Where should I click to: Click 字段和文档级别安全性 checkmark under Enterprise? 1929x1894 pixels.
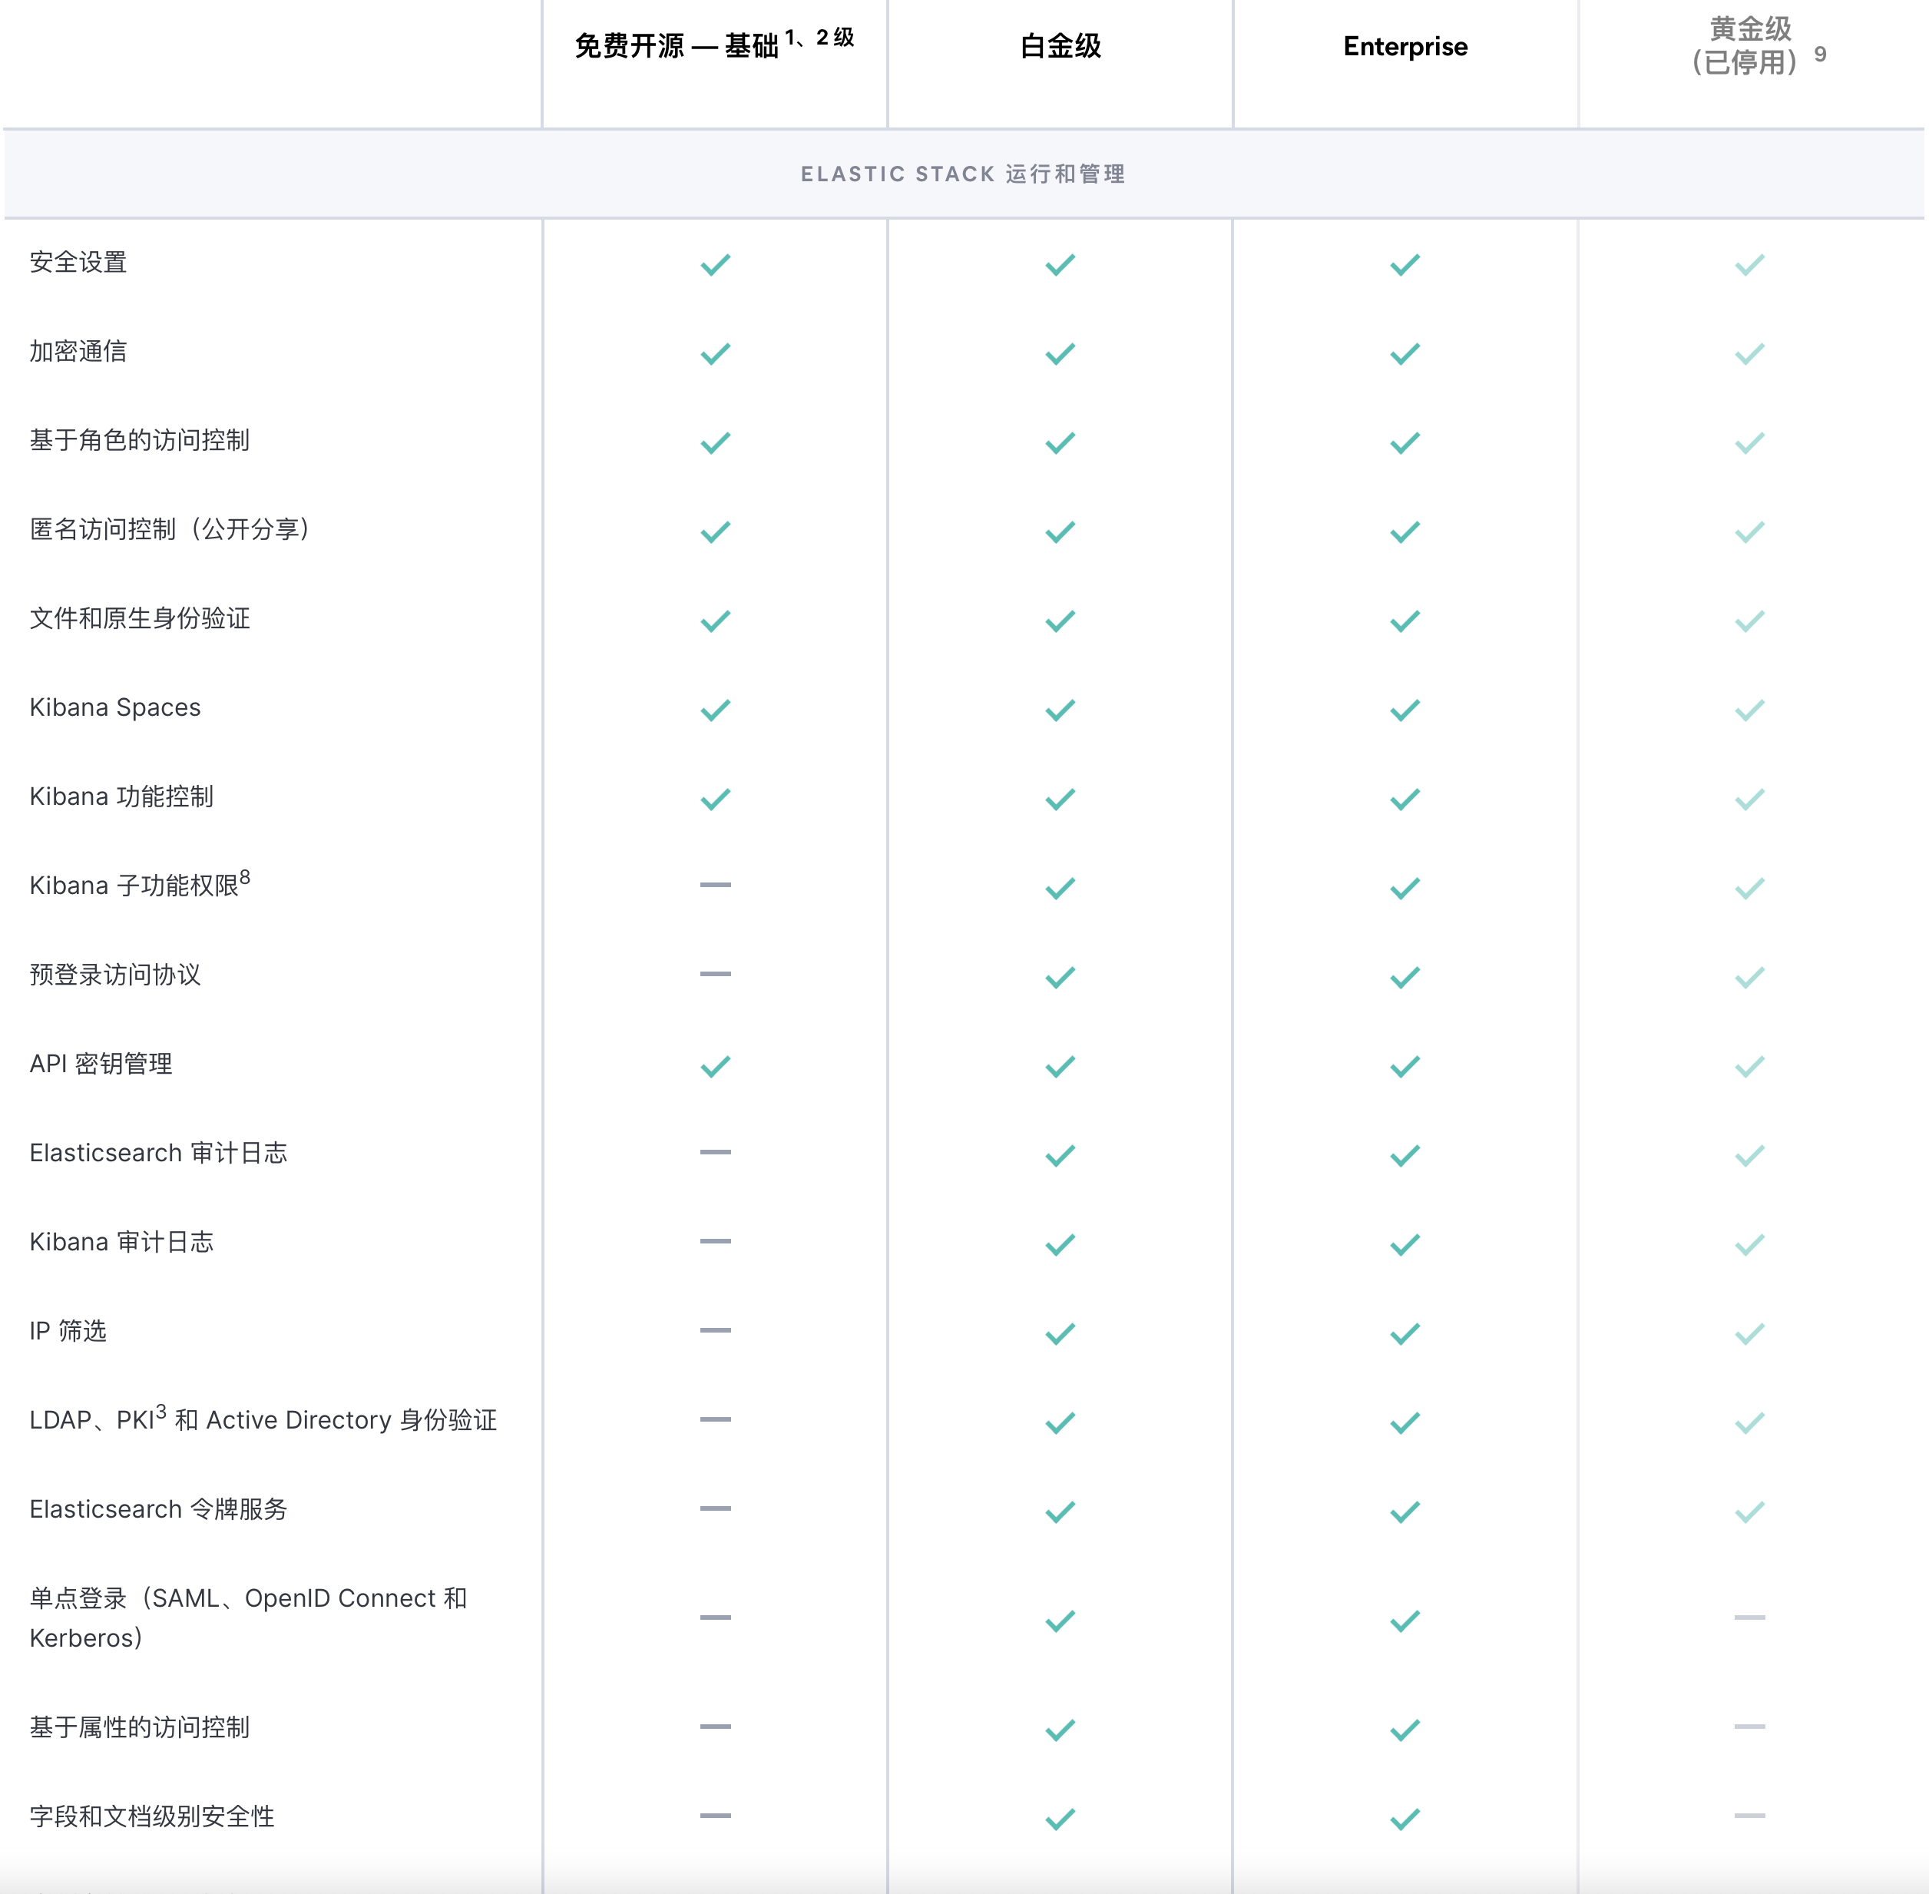tap(1405, 1819)
